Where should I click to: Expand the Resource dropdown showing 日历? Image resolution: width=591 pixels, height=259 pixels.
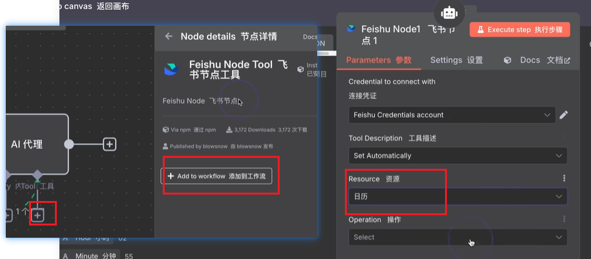coord(458,197)
